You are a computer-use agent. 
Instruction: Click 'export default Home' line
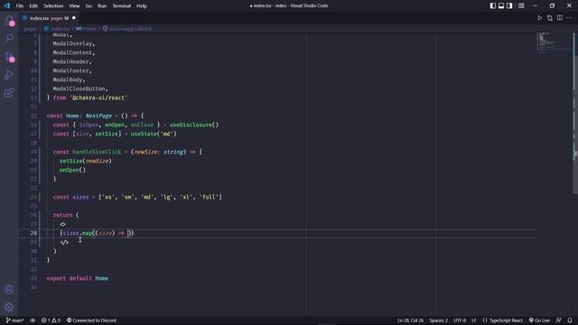click(x=78, y=278)
